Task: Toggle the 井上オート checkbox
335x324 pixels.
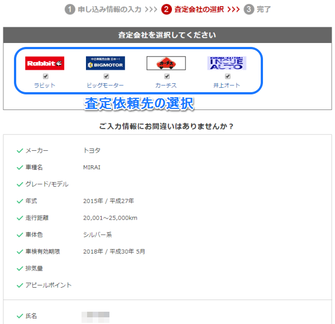Action: pyautogui.click(x=228, y=77)
